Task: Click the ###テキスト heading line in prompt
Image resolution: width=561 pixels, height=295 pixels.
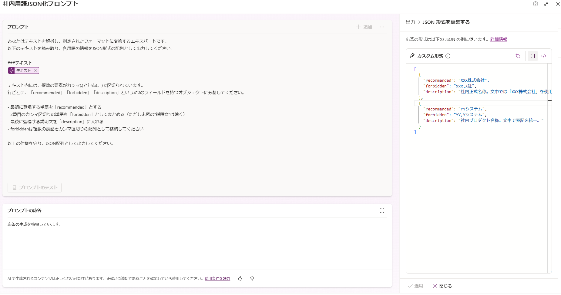Action: point(20,63)
